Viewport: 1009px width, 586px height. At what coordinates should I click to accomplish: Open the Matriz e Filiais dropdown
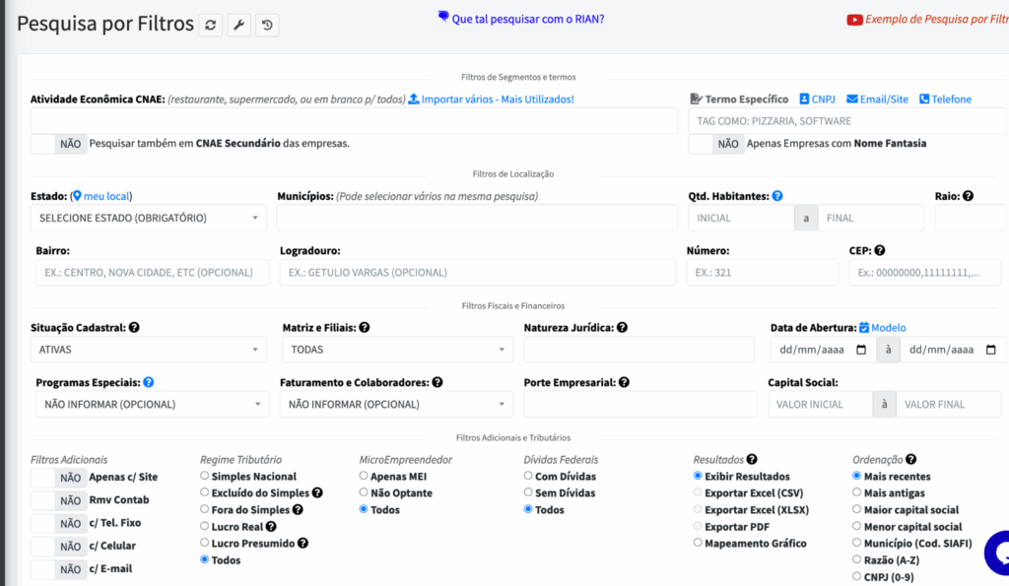pos(397,350)
